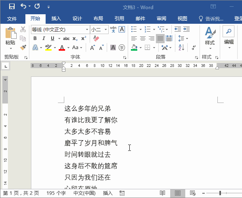
Task: Toggle character shading A icon
Action: coord(113,48)
